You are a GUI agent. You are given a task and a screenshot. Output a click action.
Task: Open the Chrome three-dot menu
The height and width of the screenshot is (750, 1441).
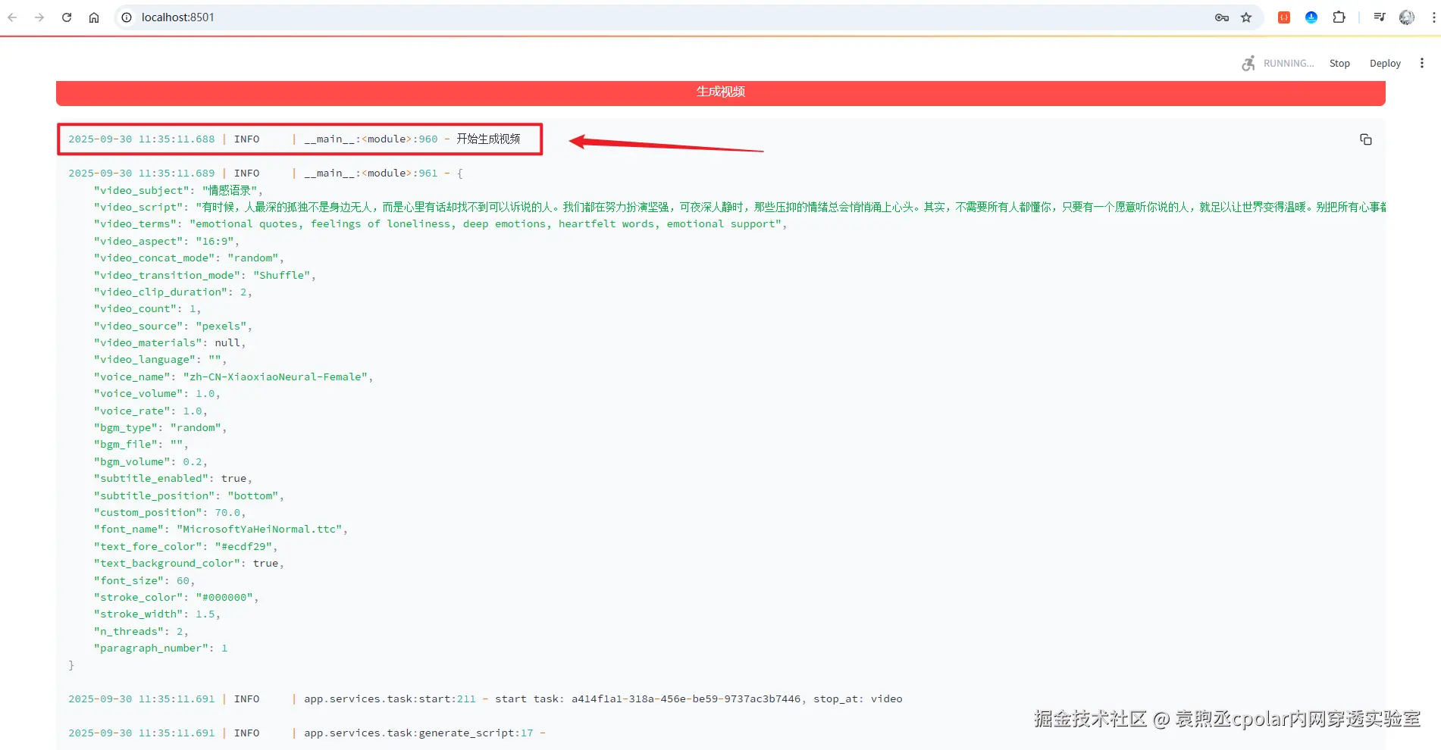point(1433,17)
